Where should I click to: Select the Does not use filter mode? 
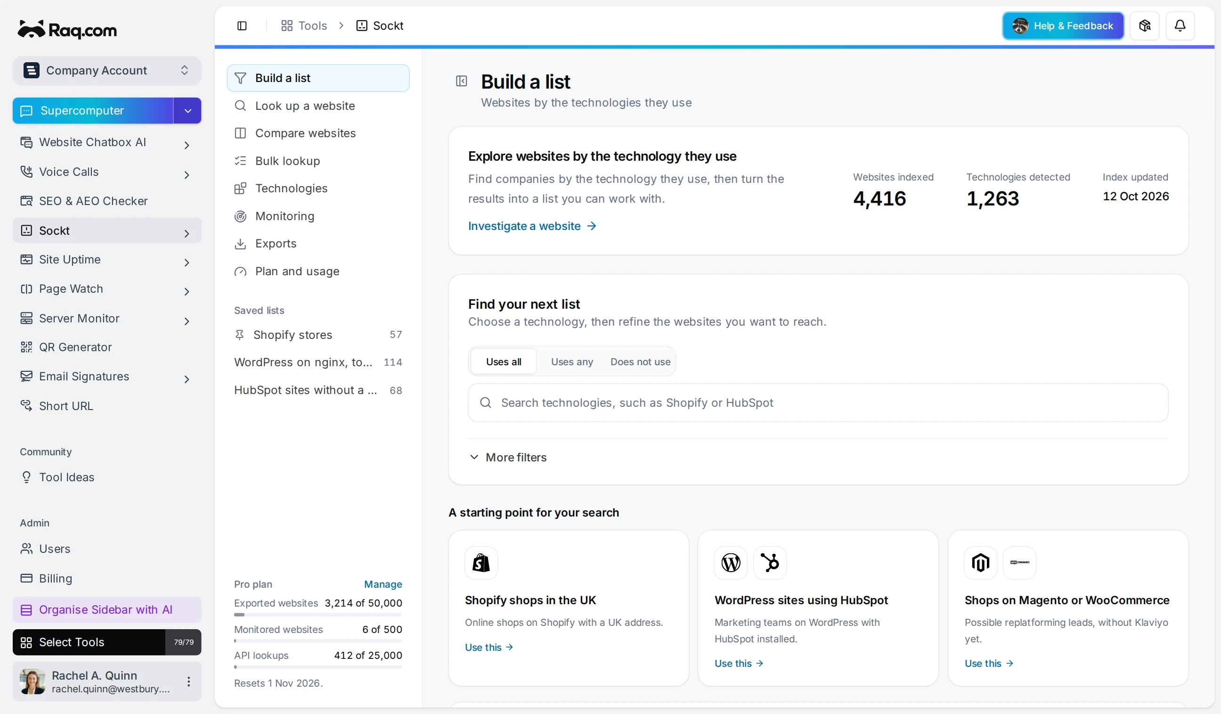tap(640, 361)
